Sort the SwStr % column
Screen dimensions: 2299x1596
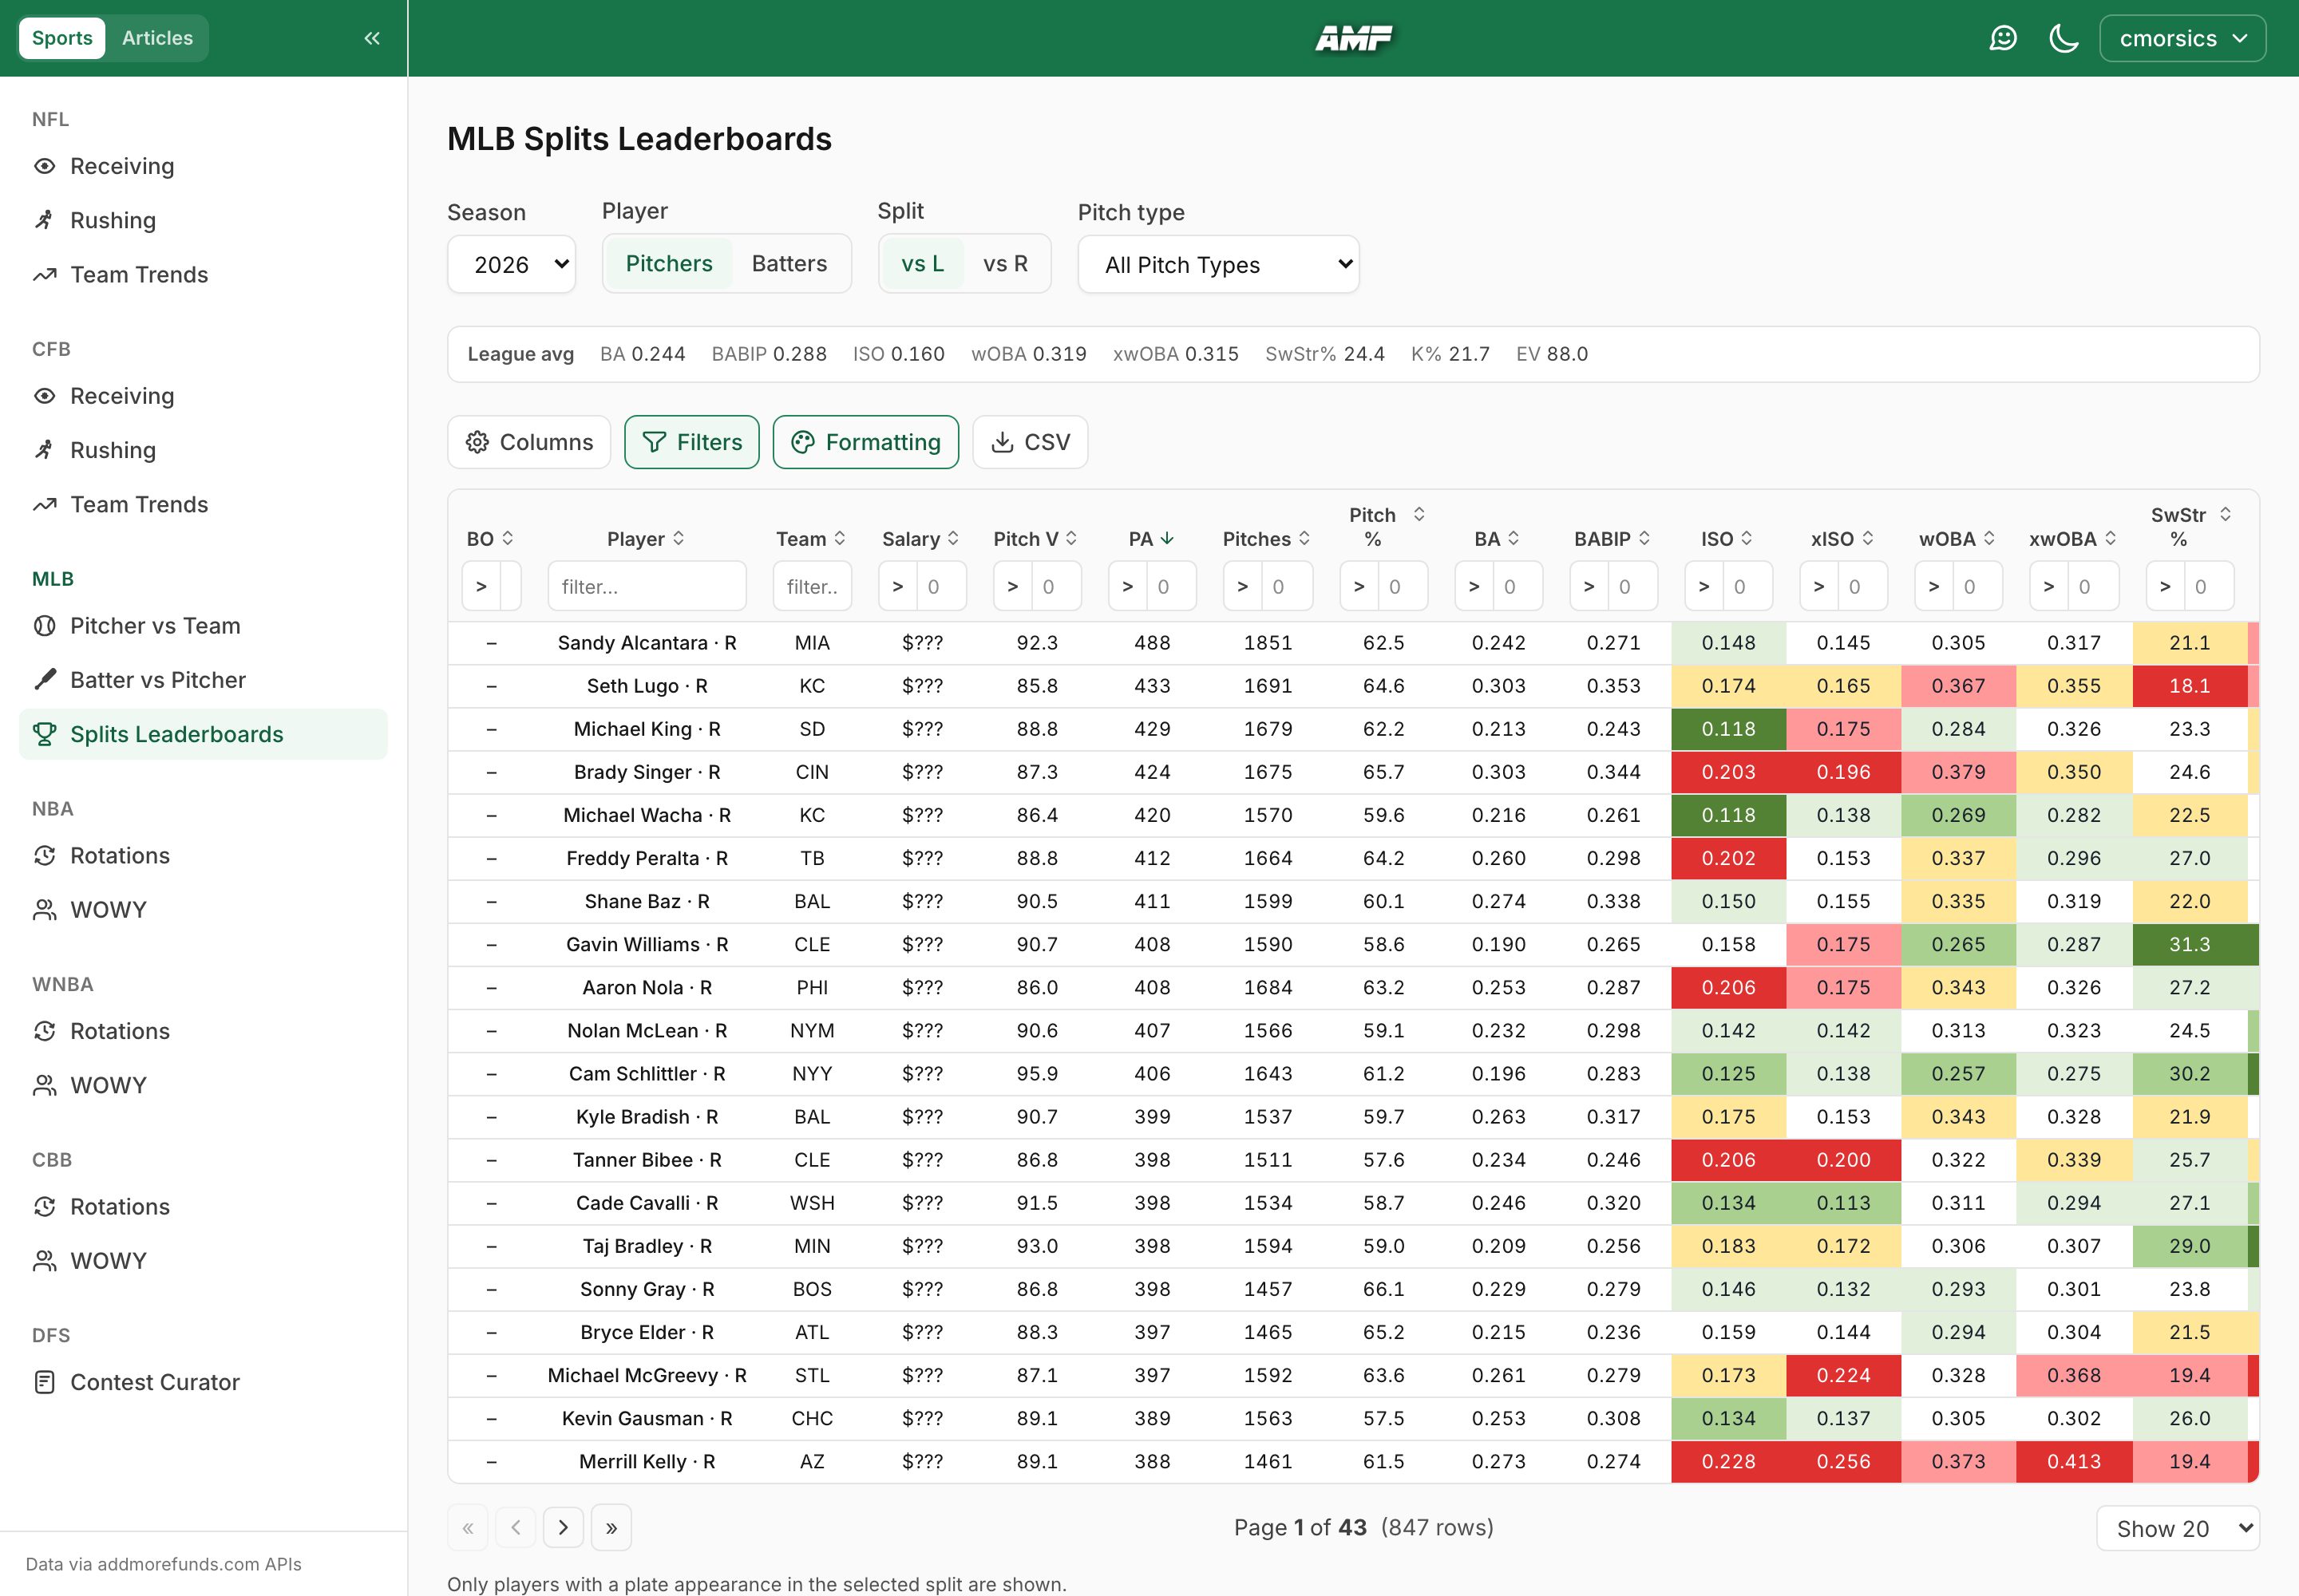click(x=2225, y=514)
